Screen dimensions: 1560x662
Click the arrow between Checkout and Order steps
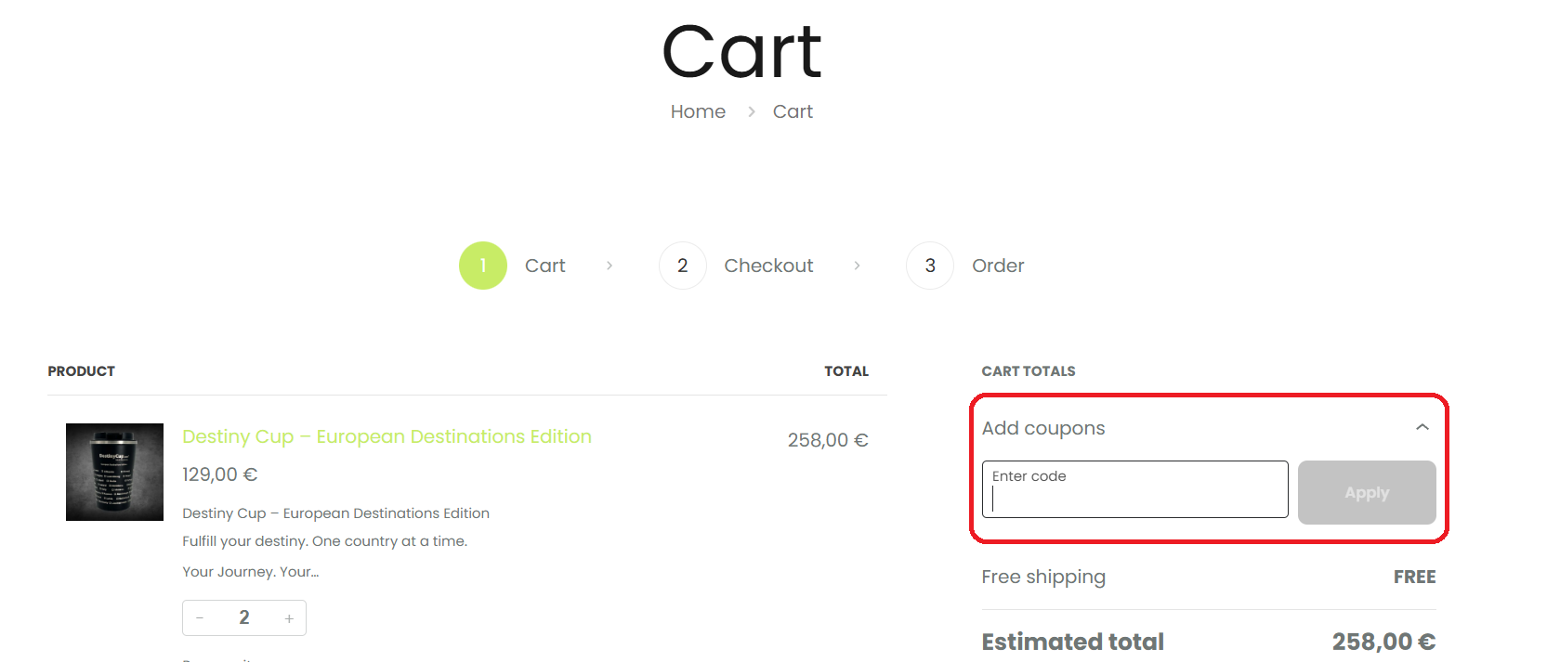tap(857, 266)
